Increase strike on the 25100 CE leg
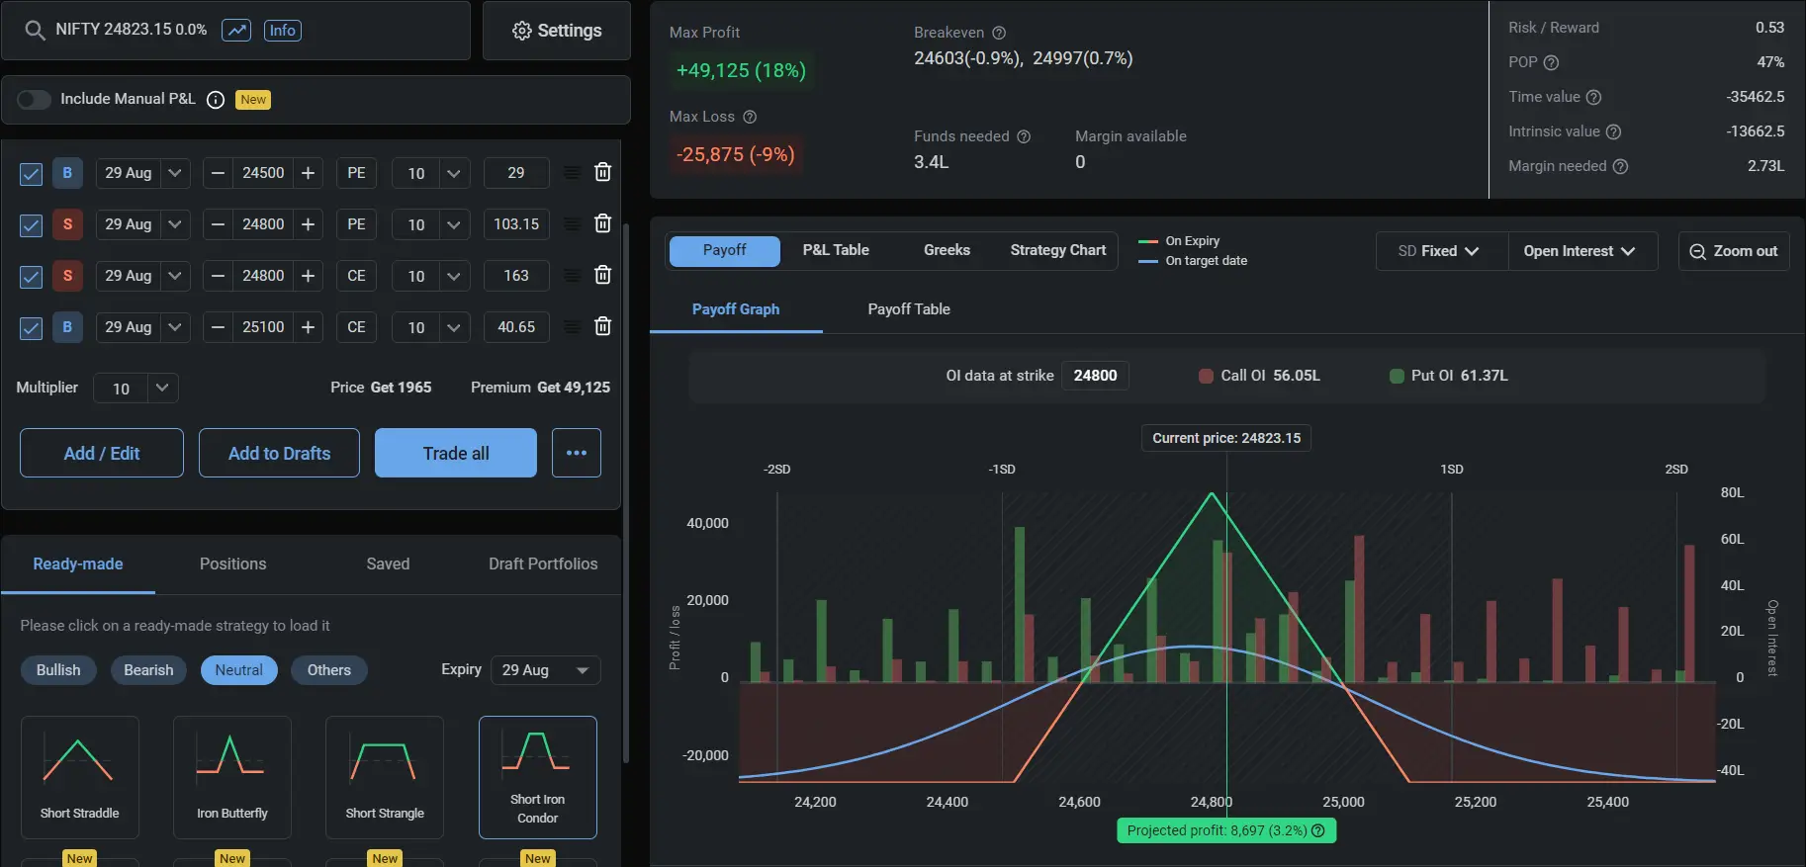Viewport: 1806px width, 867px height. point(308,327)
